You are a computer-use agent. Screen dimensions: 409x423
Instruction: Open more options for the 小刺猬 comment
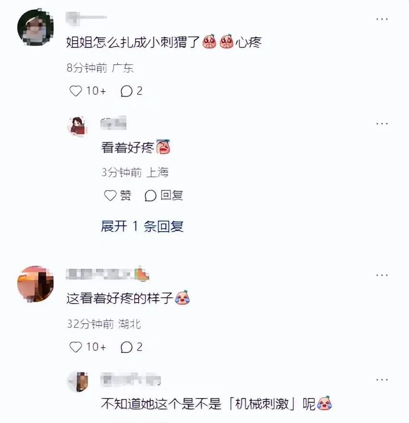[x=382, y=19]
